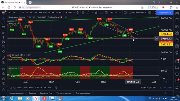Screen dimensions: 180x101
Task: Open the Торговая панель tab
Action: 83,93
